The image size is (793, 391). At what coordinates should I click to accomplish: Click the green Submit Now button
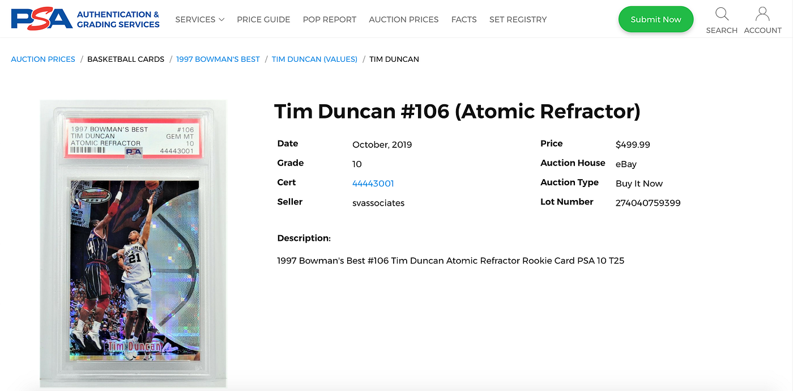click(656, 19)
